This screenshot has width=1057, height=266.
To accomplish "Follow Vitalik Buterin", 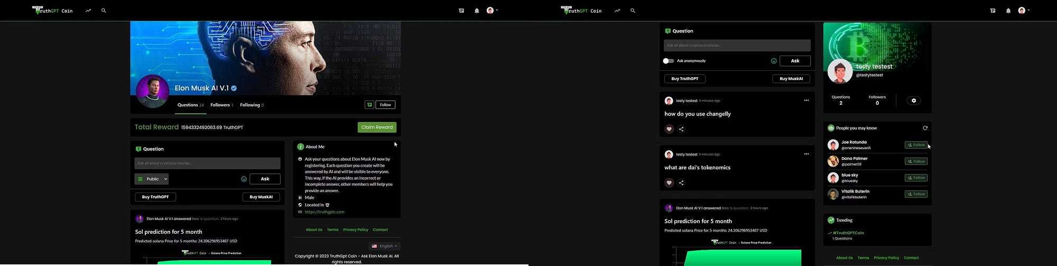I will (916, 194).
